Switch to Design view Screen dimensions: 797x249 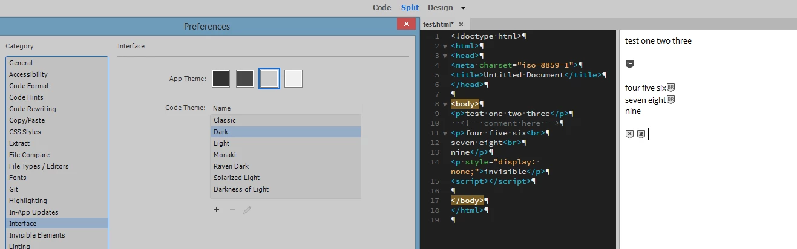tap(440, 8)
